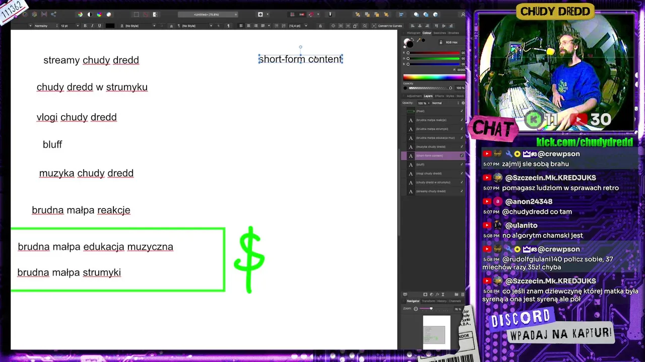Apply italic formatting to text

tap(92, 26)
